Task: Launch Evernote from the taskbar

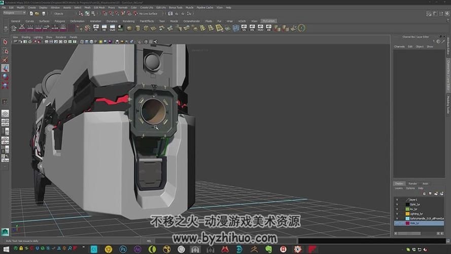Action: click(268, 249)
